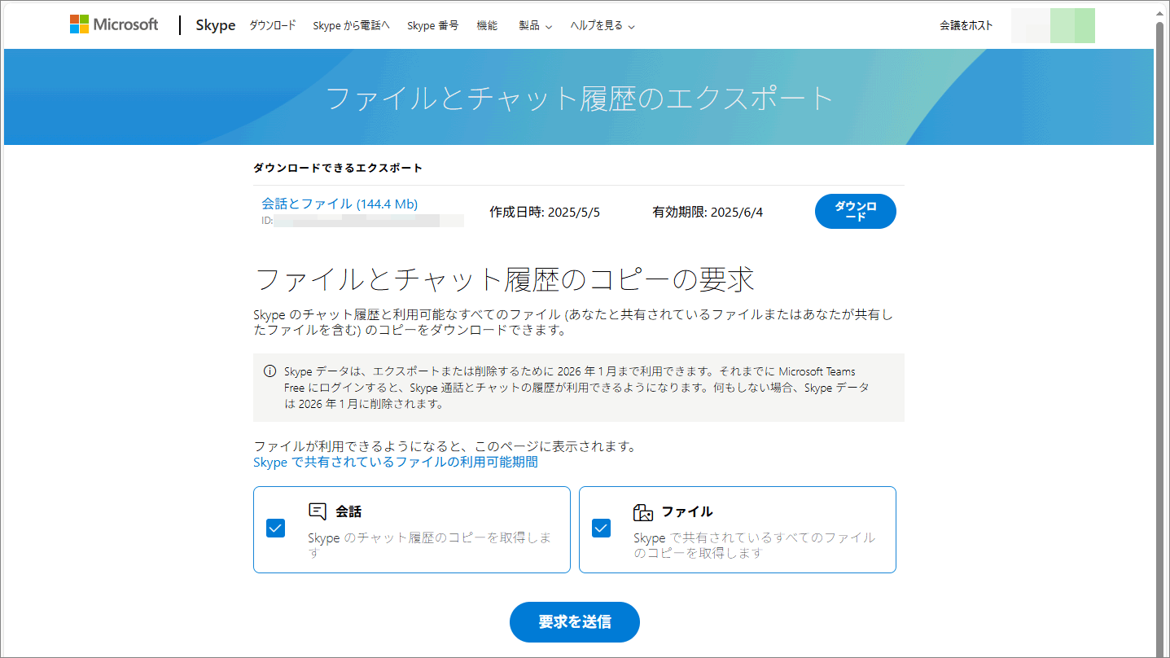Screen dimensions: 1170x658
Task: Click the blue ダウンロード button for the export
Action: click(x=856, y=212)
